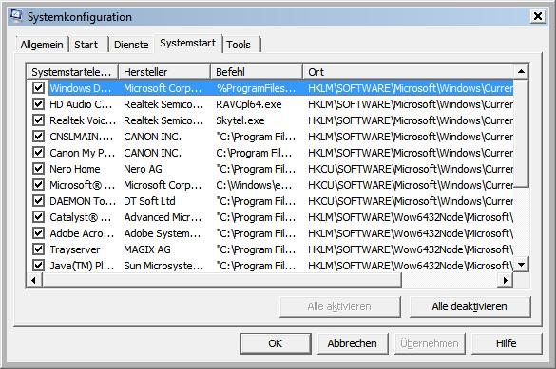Click the Systemkonfiguration title bar icon
The image size is (556, 369).
coord(16,15)
